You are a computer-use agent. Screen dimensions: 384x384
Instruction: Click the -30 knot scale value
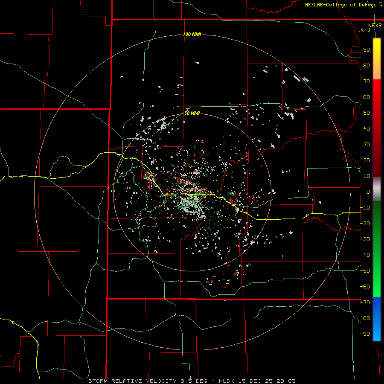click(365, 239)
